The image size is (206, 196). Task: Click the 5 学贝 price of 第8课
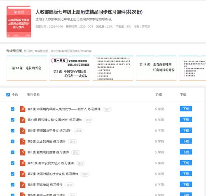click(159, 185)
